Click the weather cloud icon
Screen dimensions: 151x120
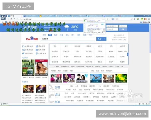67,27
